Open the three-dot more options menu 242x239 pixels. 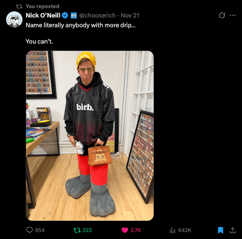tap(233, 15)
